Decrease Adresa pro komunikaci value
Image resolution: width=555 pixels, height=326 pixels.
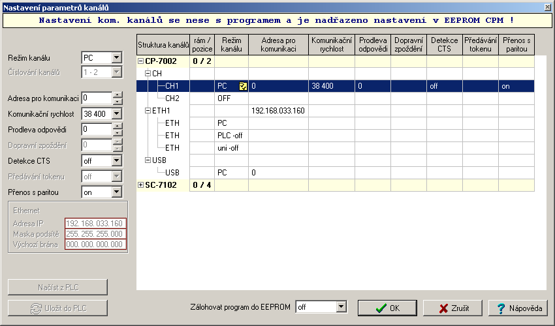click(x=117, y=101)
